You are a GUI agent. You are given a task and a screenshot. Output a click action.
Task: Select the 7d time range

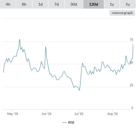click(57, 4)
